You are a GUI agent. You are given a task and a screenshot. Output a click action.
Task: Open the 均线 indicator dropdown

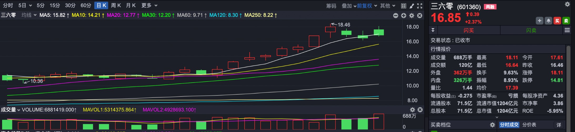pos(29,15)
